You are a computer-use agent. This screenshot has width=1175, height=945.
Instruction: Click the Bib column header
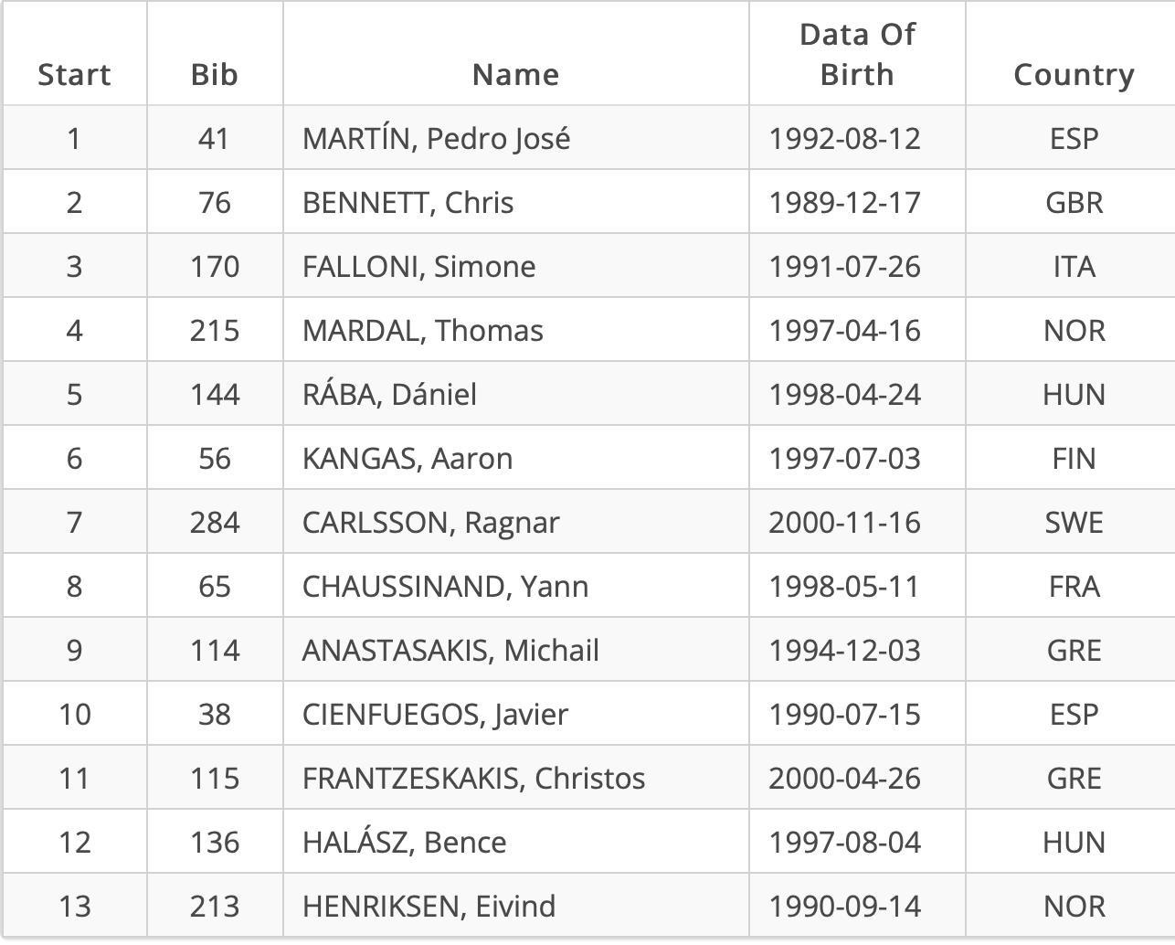(215, 74)
